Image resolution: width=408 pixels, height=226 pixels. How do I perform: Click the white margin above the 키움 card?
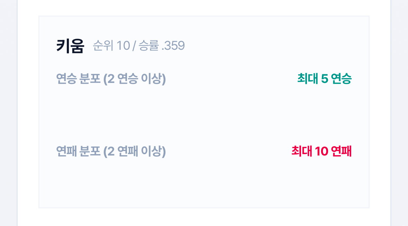click(x=204, y=8)
